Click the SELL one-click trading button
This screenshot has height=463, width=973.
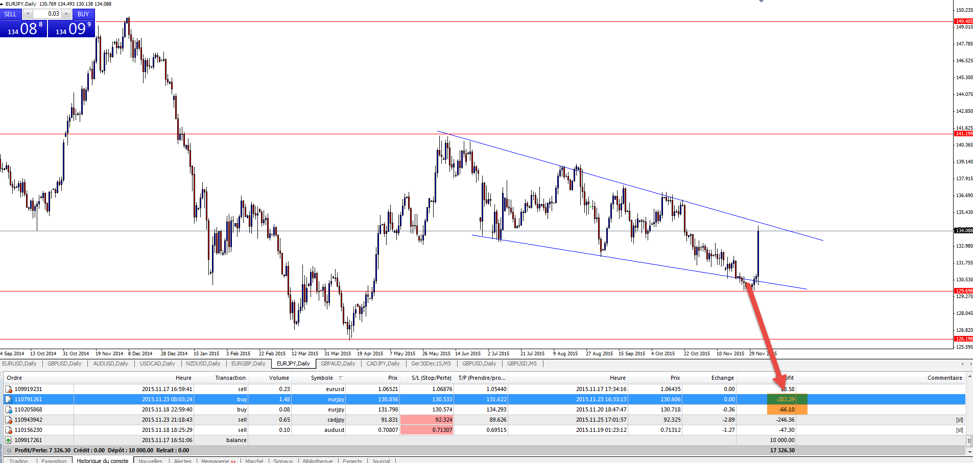coord(10,14)
